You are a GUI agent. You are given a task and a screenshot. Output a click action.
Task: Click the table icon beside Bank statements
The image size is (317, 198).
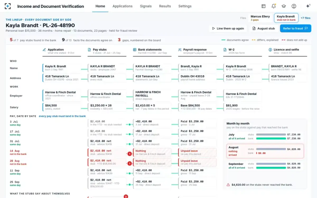pos(135,50)
